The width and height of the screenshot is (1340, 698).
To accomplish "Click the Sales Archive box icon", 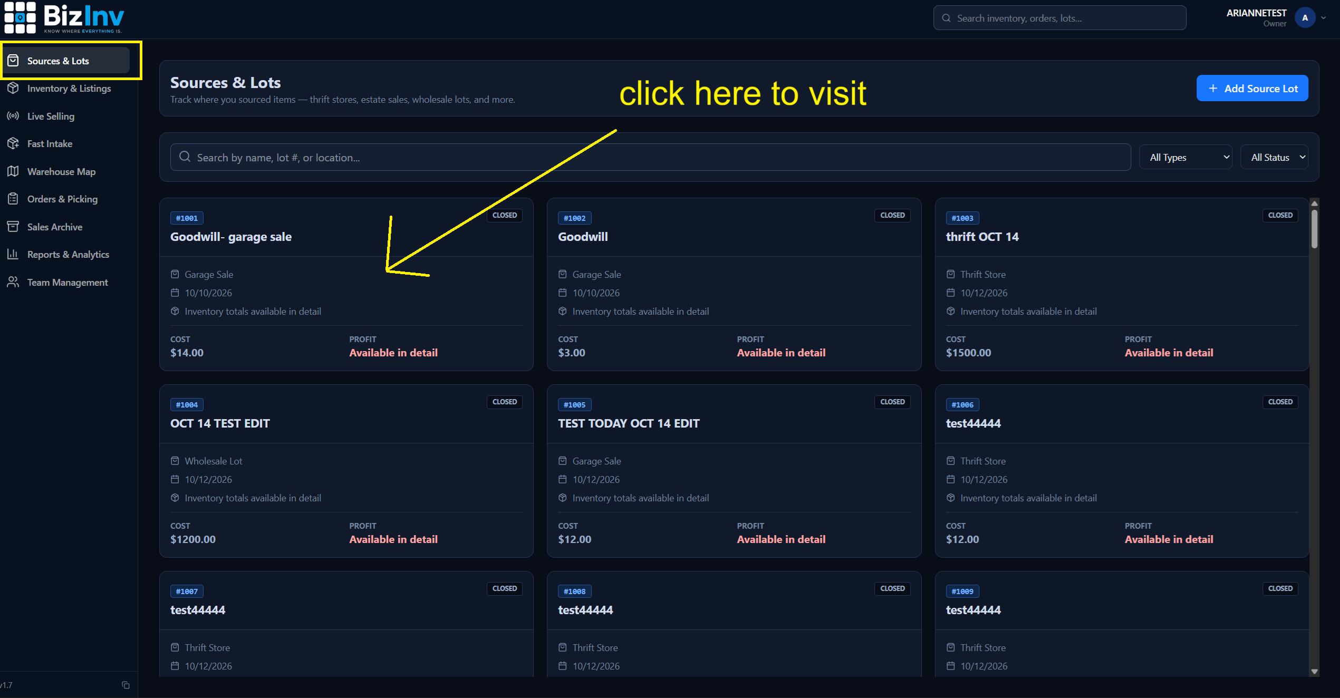I will (13, 227).
